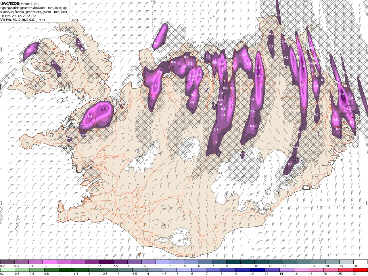Select the darkest purple 2 mm snow legend swatch
Image resolution: width=368 pixels, height=276 pixels.
point(106,262)
